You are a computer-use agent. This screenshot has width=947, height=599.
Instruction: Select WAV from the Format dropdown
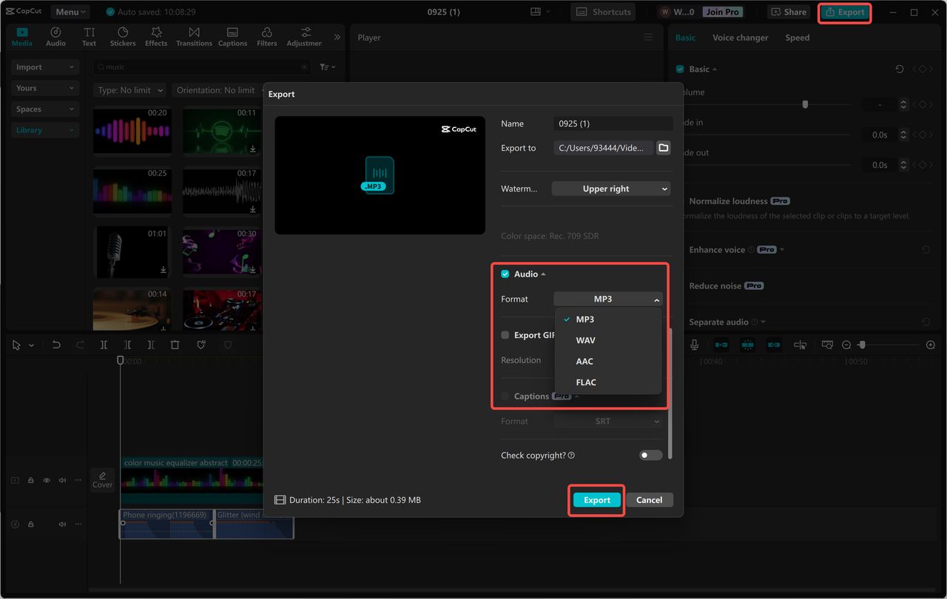585,339
